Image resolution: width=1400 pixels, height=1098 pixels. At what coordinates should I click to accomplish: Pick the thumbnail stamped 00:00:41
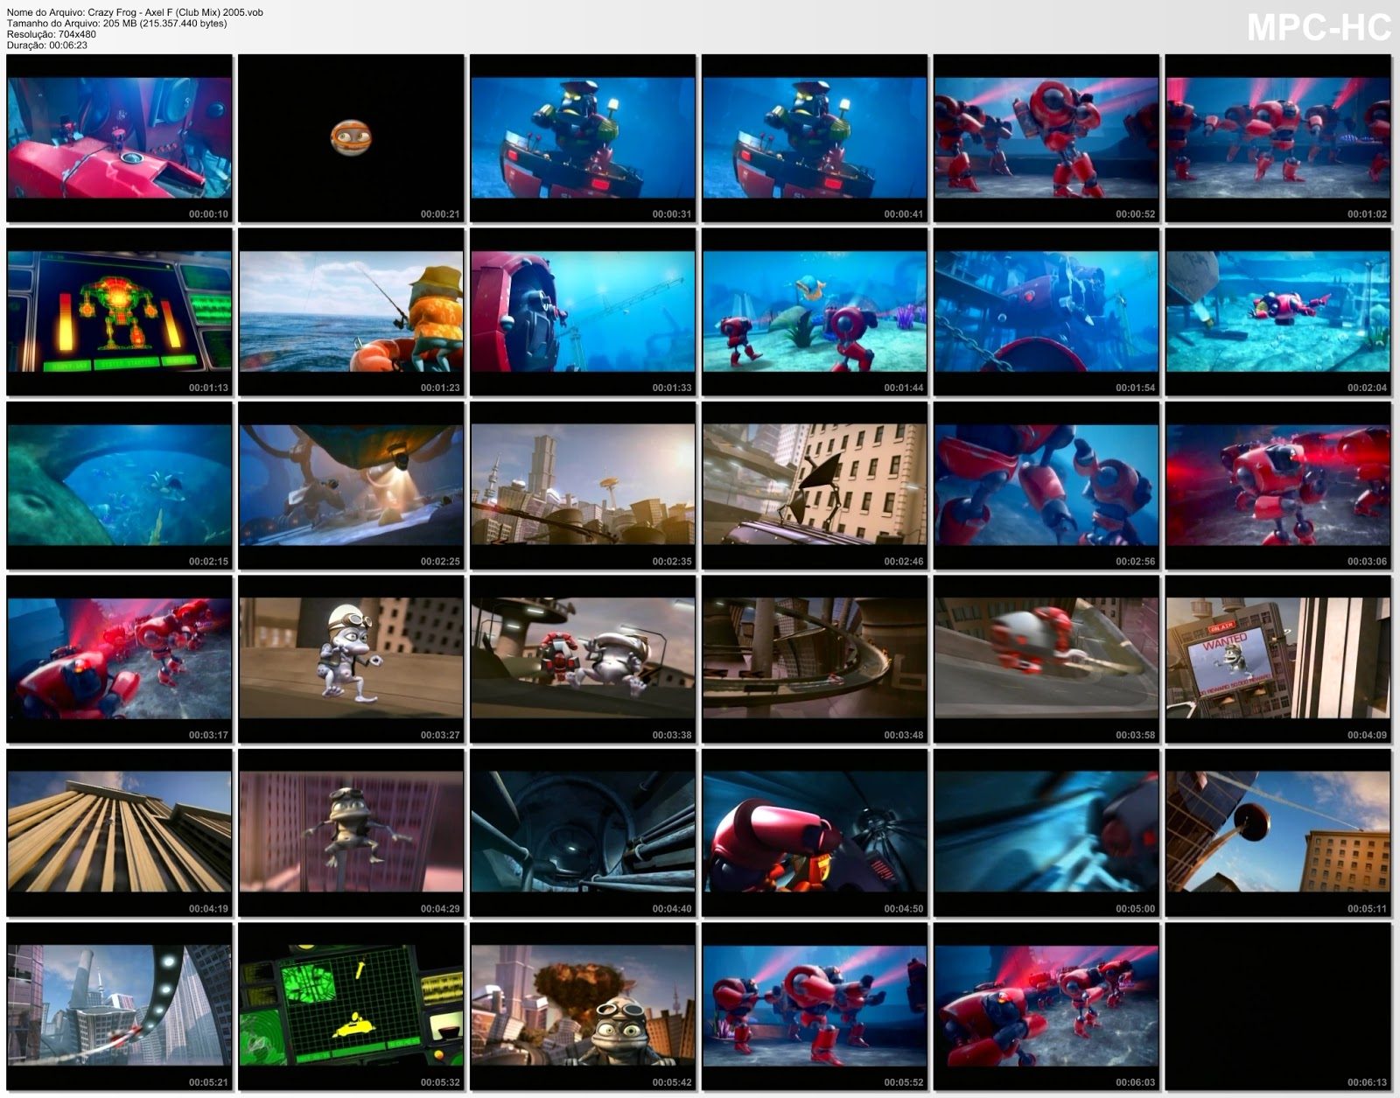click(815, 138)
